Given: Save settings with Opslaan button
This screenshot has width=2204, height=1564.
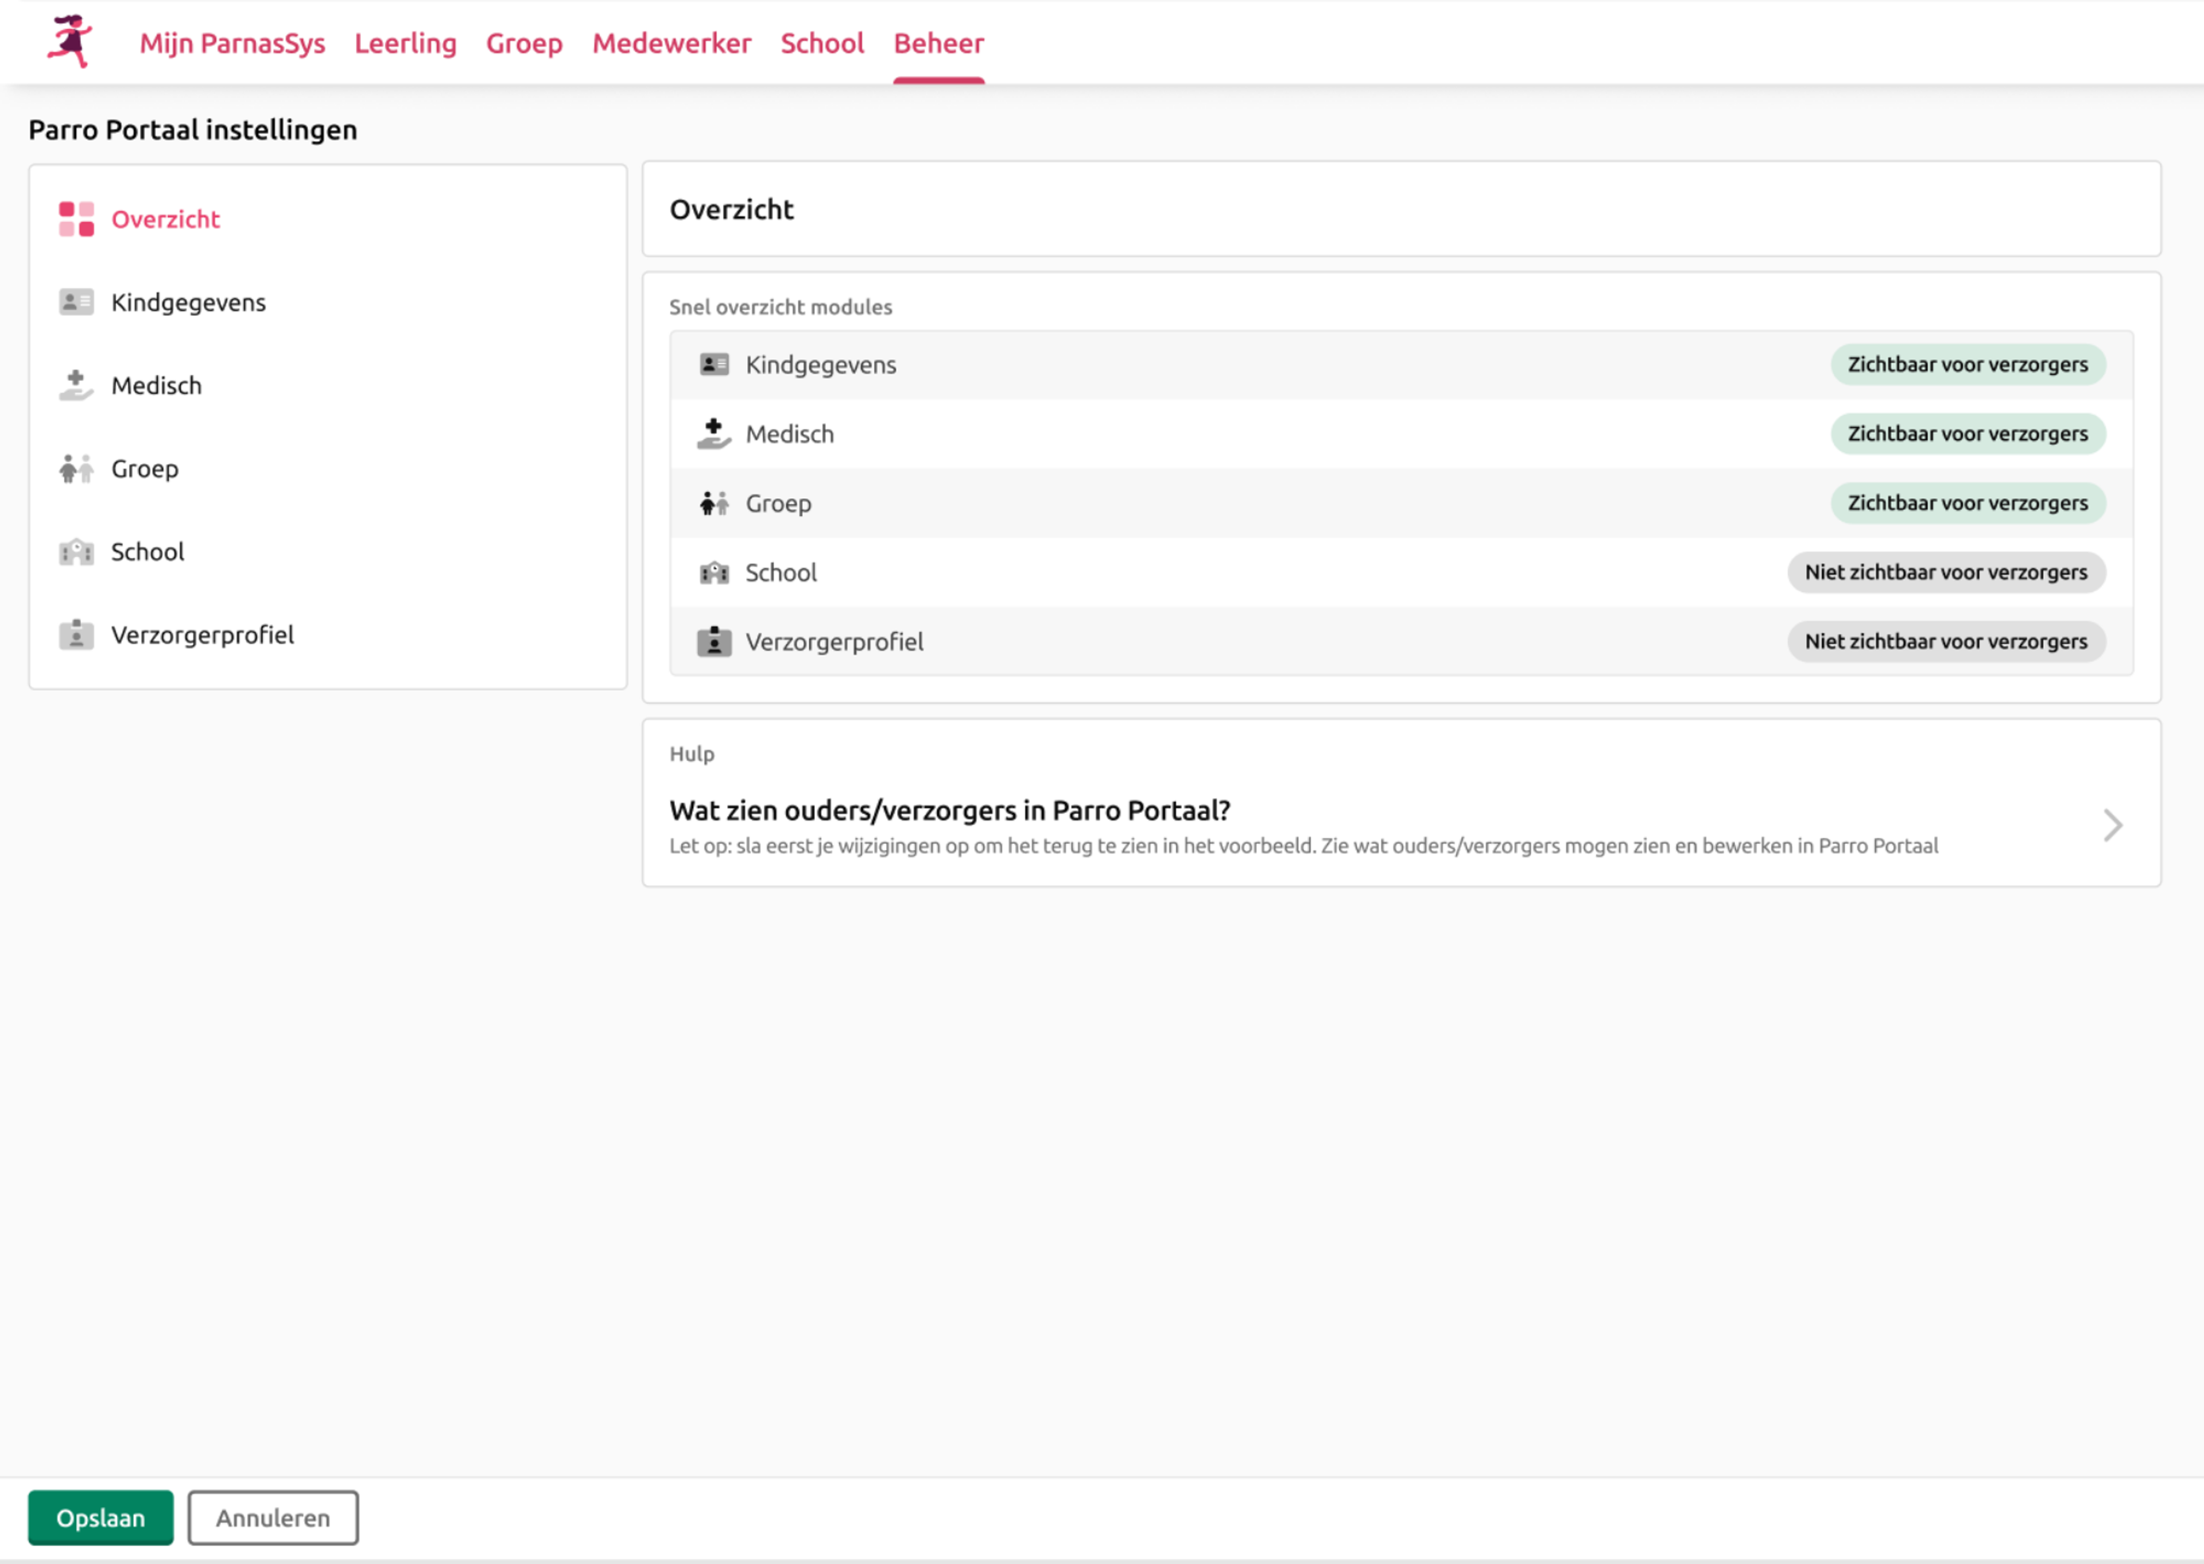Looking at the screenshot, I should [x=101, y=1517].
